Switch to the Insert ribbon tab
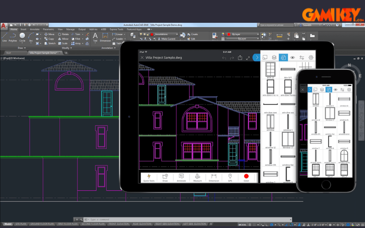The height and width of the screenshot is (228, 365). coord(23,29)
